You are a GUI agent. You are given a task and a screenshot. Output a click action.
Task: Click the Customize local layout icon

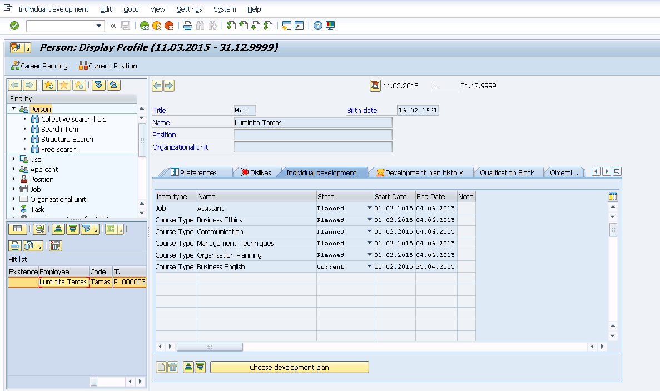tap(330, 26)
